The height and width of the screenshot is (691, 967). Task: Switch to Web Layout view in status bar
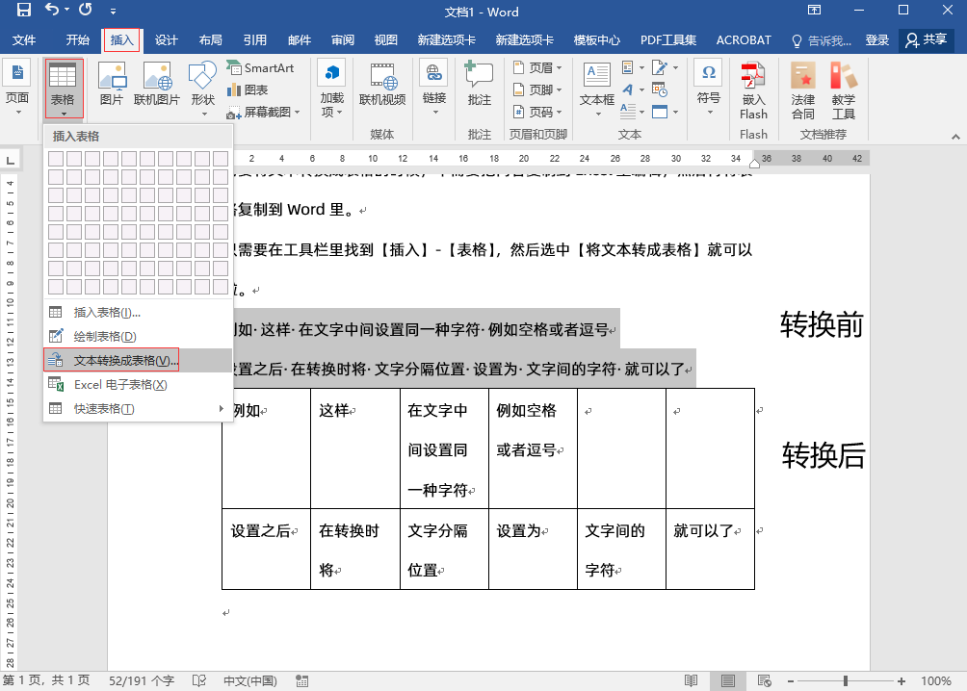764,680
